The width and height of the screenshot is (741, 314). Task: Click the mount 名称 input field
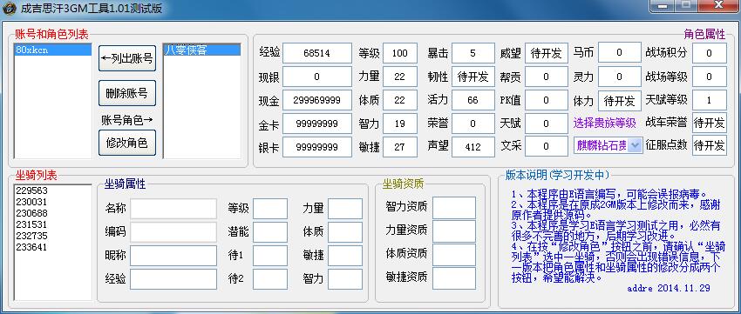pyautogui.click(x=173, y=209)
